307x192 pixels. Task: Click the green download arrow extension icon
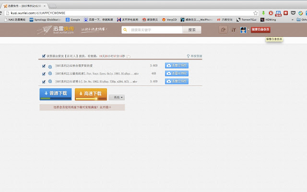point(263,13)
